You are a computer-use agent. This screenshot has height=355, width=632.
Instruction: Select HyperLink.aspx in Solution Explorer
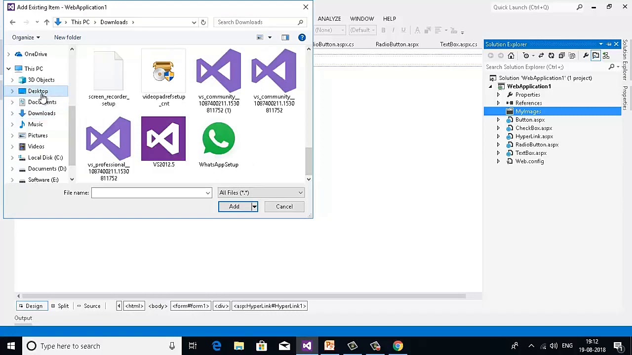(x=534, y=137)
